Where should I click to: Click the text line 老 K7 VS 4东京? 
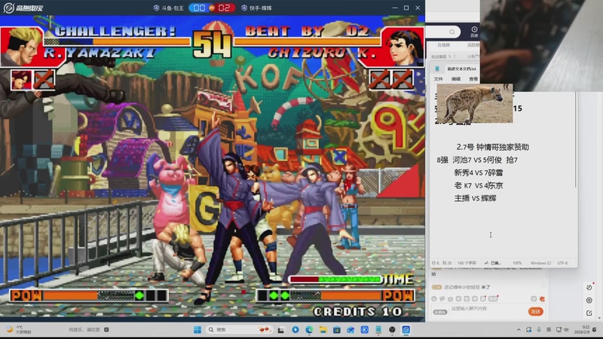click(x=479, y=185)
